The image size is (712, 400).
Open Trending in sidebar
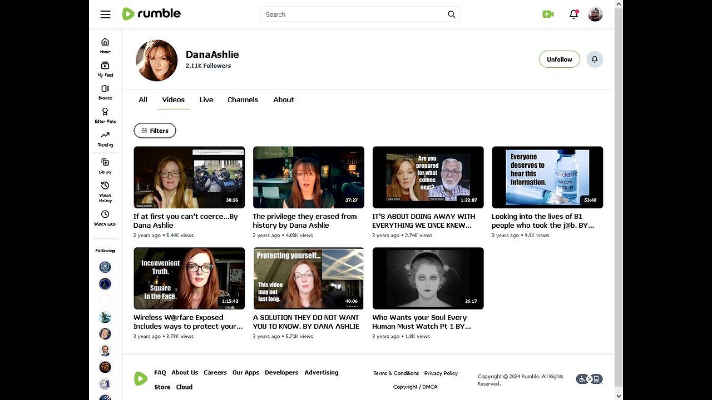(x=105, y=139)
